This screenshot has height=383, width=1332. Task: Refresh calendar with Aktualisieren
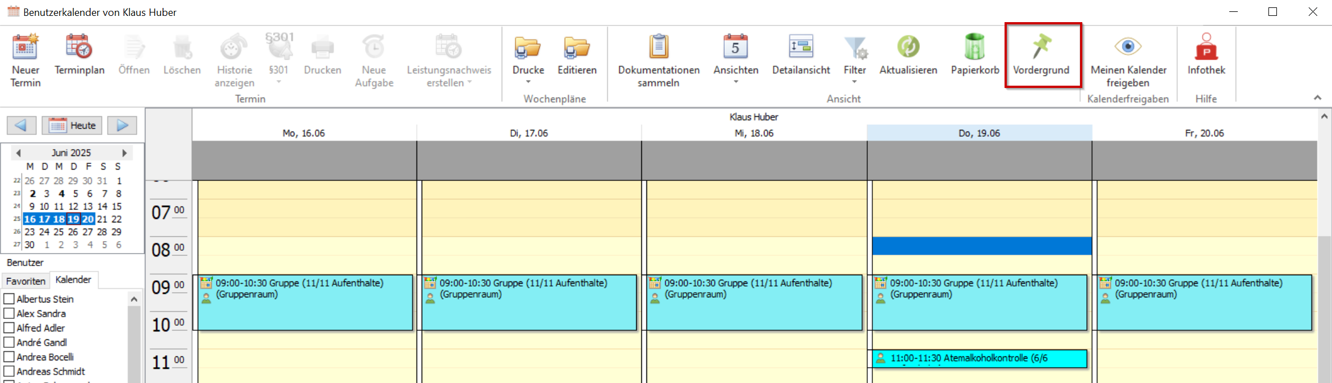tap(908, 48)
